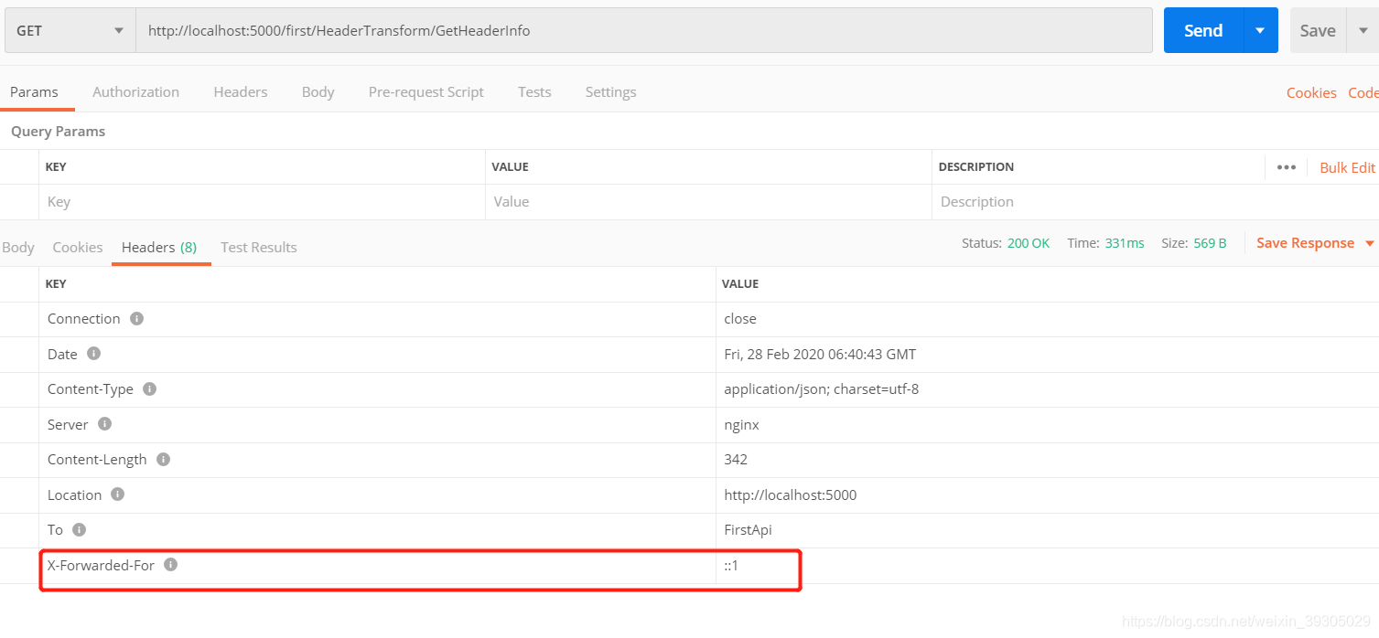
Task: Open the request Headers tab
Action: click(x=241, y=91)
